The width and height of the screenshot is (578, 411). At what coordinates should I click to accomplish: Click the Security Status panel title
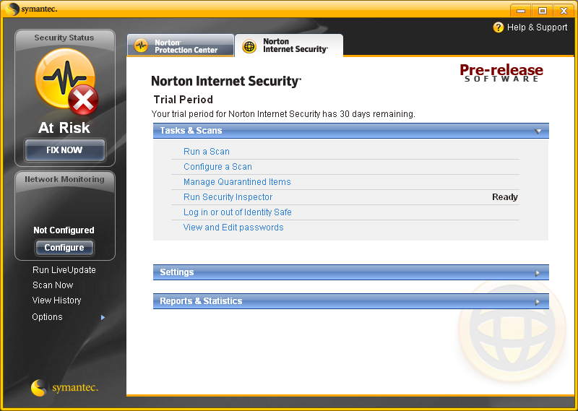tap(64, 38)
